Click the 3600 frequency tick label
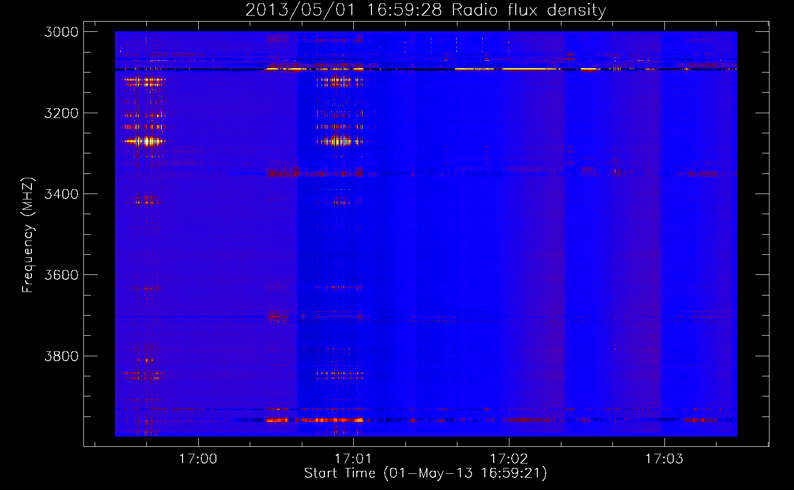 [x=61, y=275]
